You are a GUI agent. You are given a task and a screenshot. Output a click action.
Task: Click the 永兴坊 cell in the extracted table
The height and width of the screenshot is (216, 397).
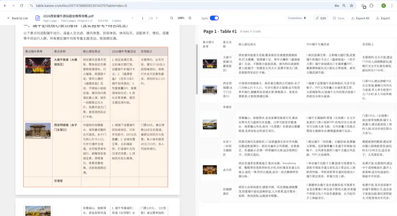pos(227,170)
